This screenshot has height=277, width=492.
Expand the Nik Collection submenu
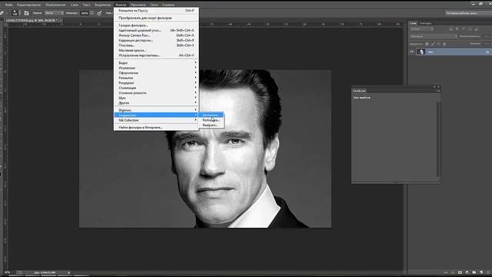[156, 120]
